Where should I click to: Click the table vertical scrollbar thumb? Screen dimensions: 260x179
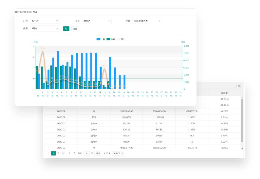click(242, 120)
